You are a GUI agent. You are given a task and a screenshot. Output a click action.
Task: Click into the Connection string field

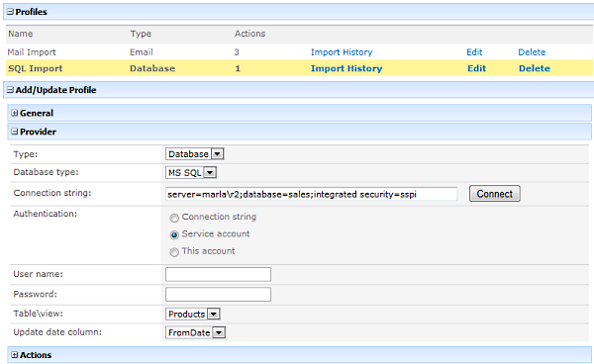point(312,194)
